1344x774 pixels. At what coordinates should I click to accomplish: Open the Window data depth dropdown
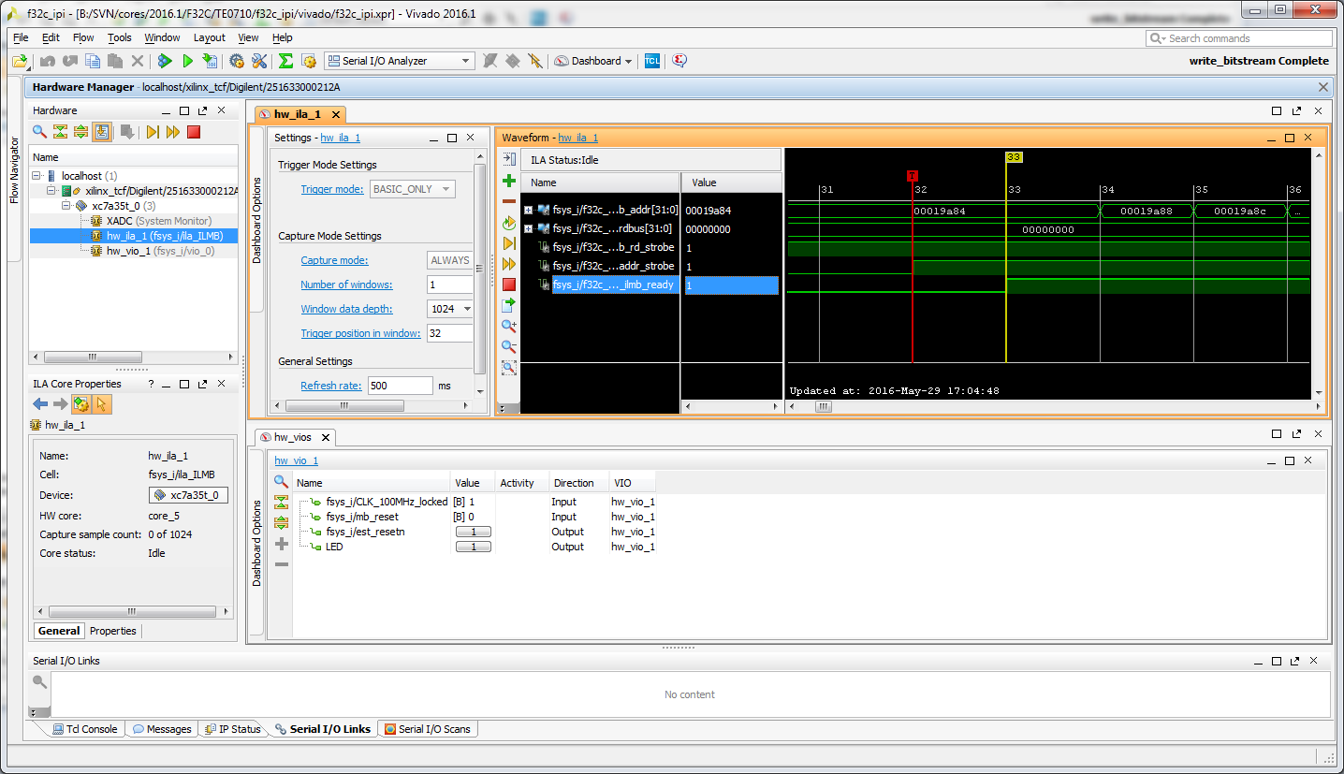pos(450,309)
